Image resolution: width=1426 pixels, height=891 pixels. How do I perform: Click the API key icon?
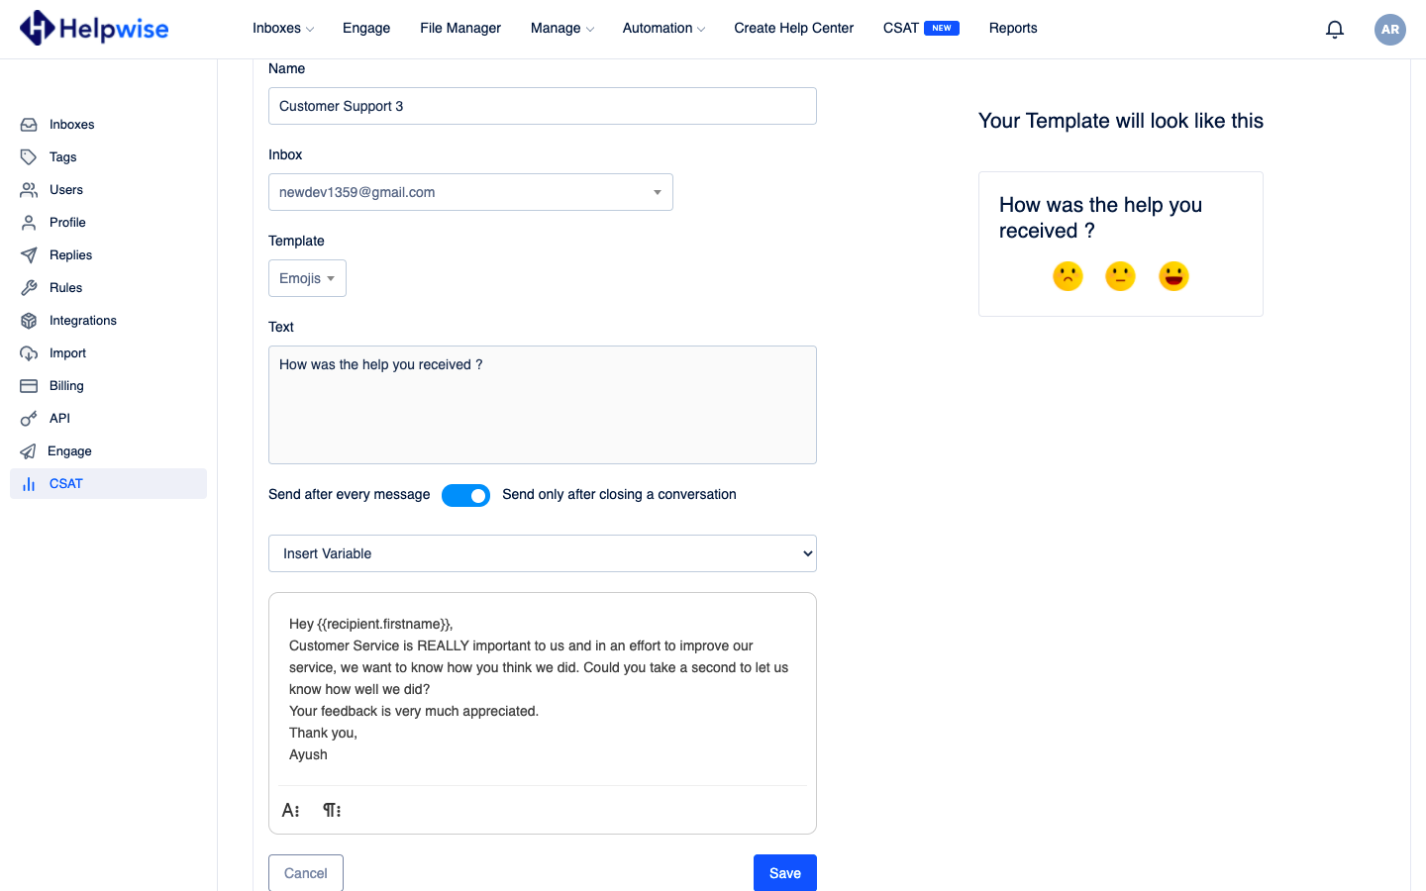tap(29, 419)
